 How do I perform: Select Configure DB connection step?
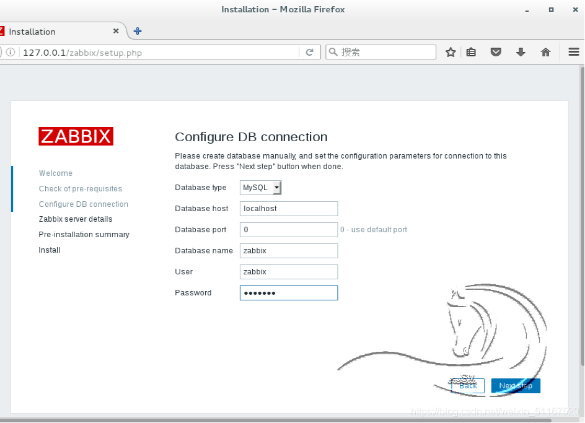click(x=84, y=204)
